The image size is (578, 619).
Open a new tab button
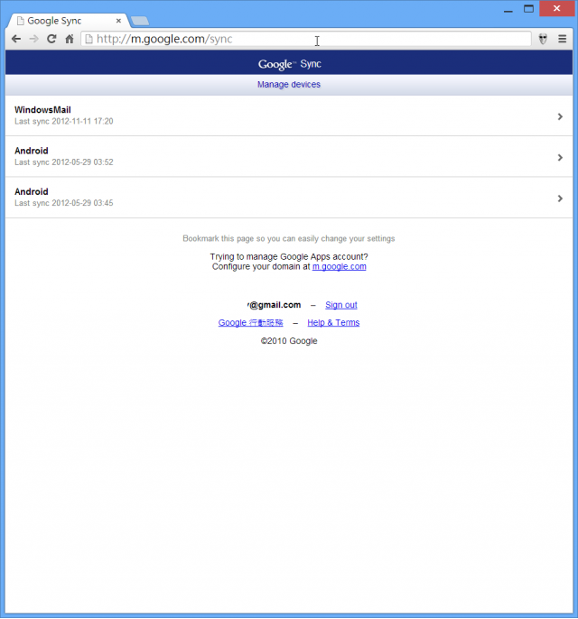(140, 21)
